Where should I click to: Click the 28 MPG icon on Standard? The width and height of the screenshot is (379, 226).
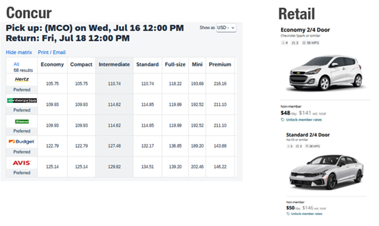click(307, 146)
